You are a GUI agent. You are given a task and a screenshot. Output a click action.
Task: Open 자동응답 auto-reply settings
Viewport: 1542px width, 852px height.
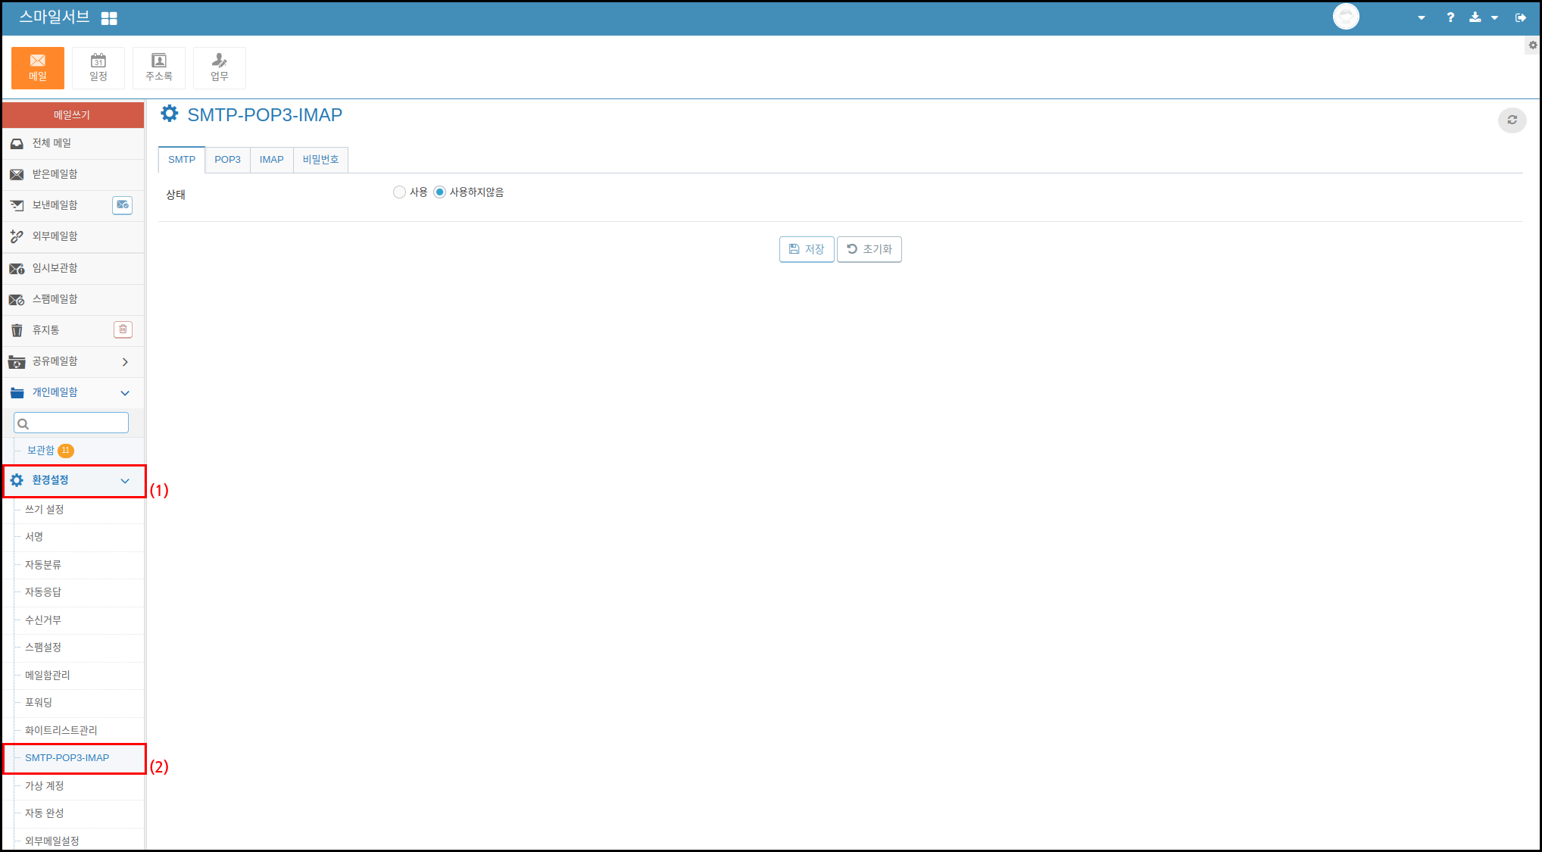(x=43, y=592)
